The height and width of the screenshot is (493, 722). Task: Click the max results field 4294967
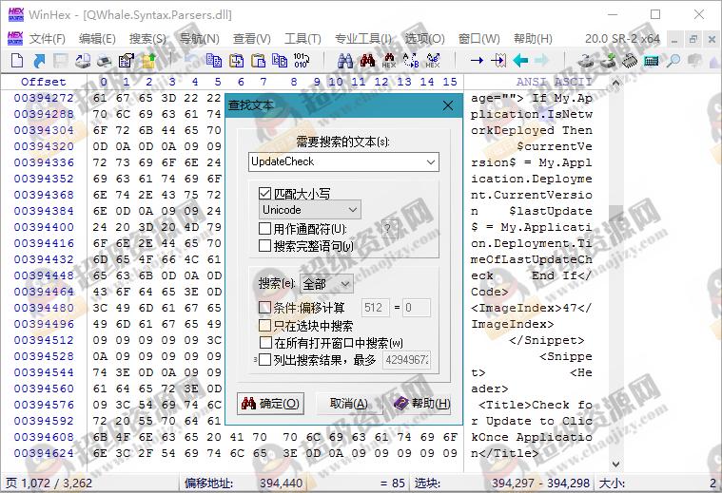pyautogui.click(x=406, y=360)
